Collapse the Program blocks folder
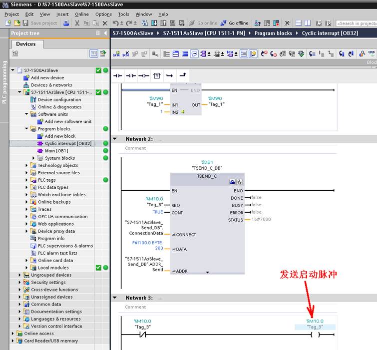This screenshot has height=350, width=377. (26, 129)
